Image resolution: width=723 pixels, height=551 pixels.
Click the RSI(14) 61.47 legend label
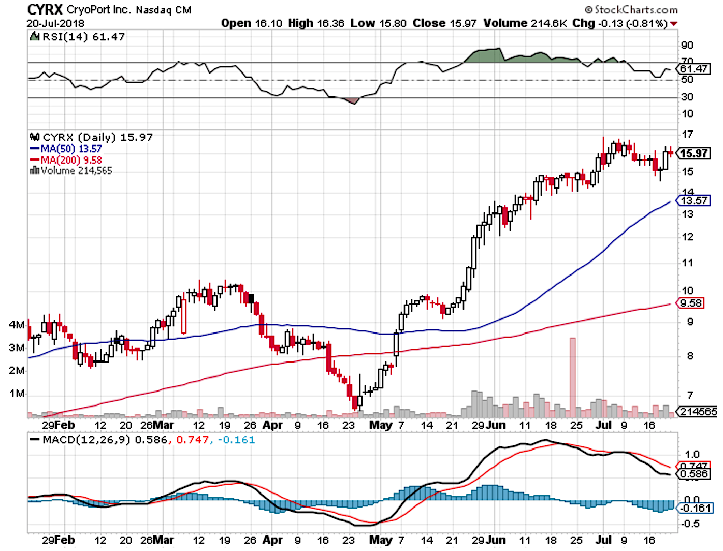83,37
